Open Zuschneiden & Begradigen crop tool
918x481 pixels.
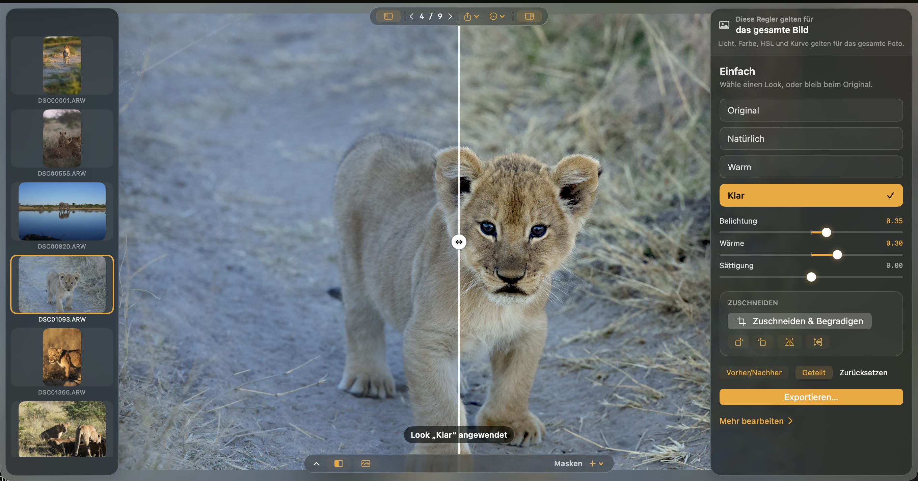pyautogui.click(x=799, y=321)
